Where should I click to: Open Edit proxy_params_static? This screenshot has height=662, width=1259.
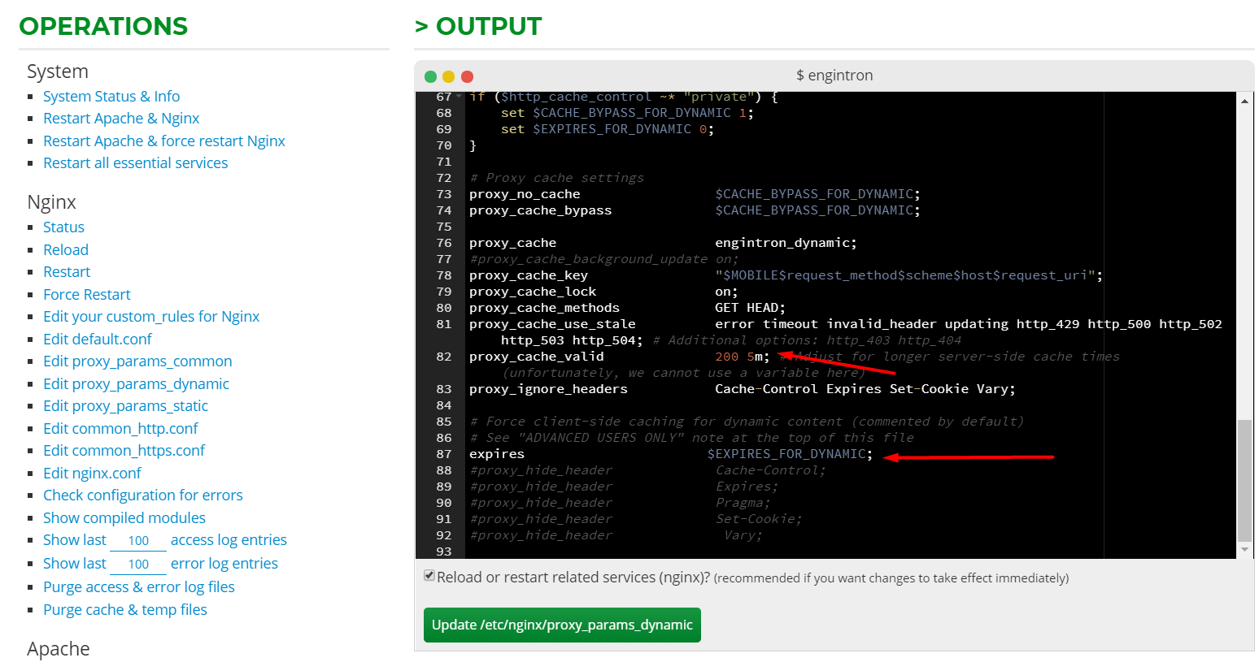125,406
